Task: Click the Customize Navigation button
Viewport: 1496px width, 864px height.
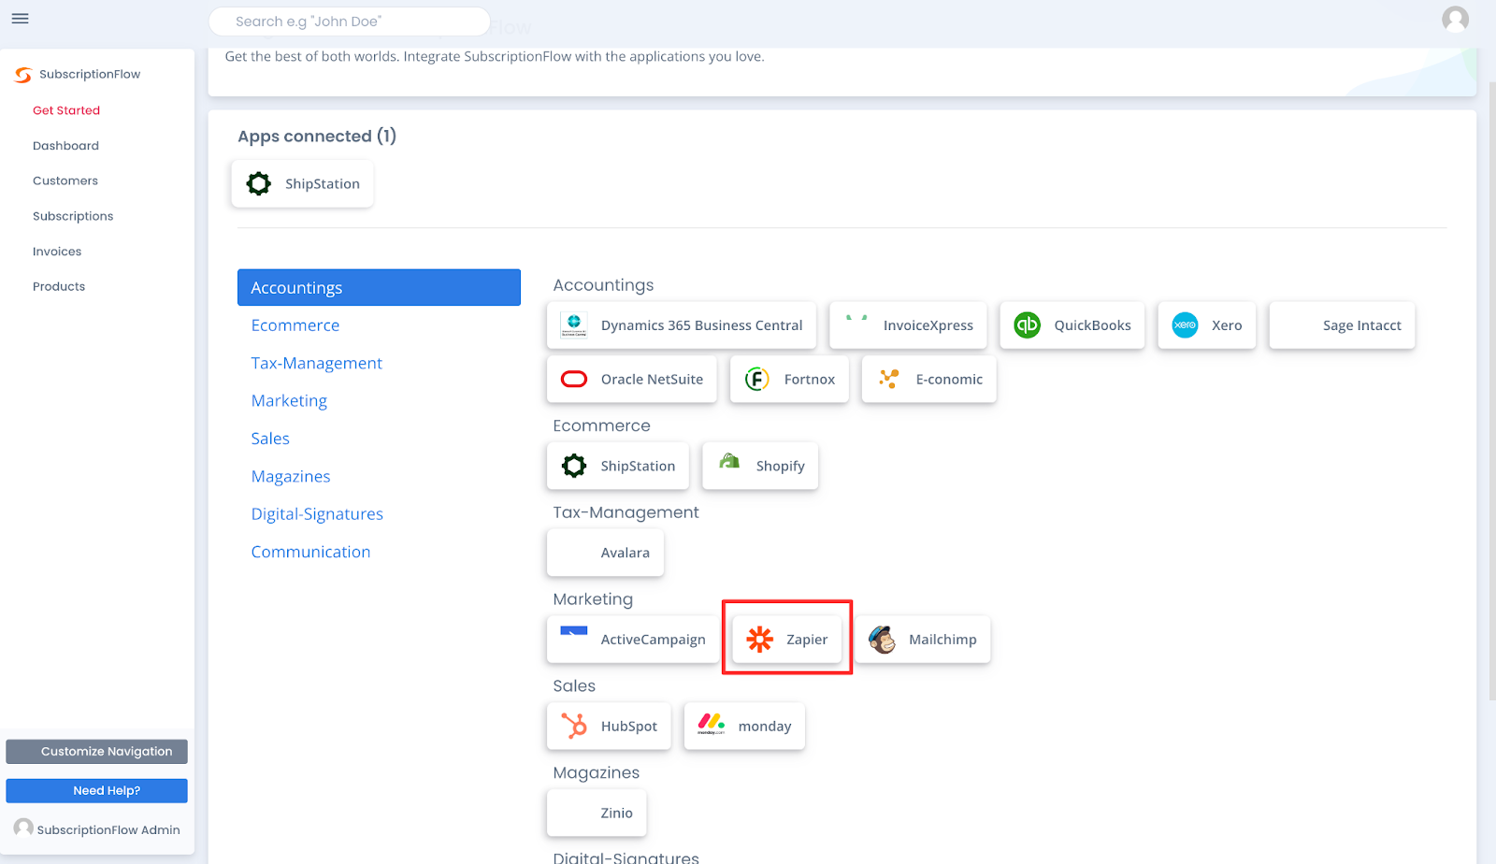Action: [96, 752]
